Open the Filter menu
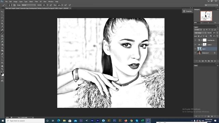 pyautogui.click(x=36, y=2)
